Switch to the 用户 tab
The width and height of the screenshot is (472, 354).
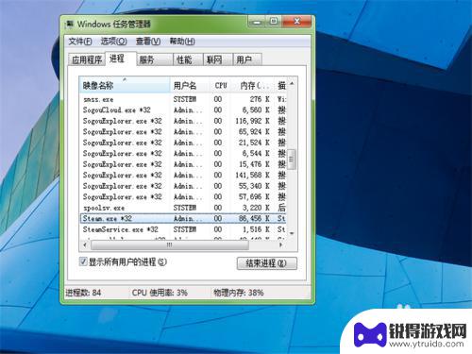pos(247,59)
